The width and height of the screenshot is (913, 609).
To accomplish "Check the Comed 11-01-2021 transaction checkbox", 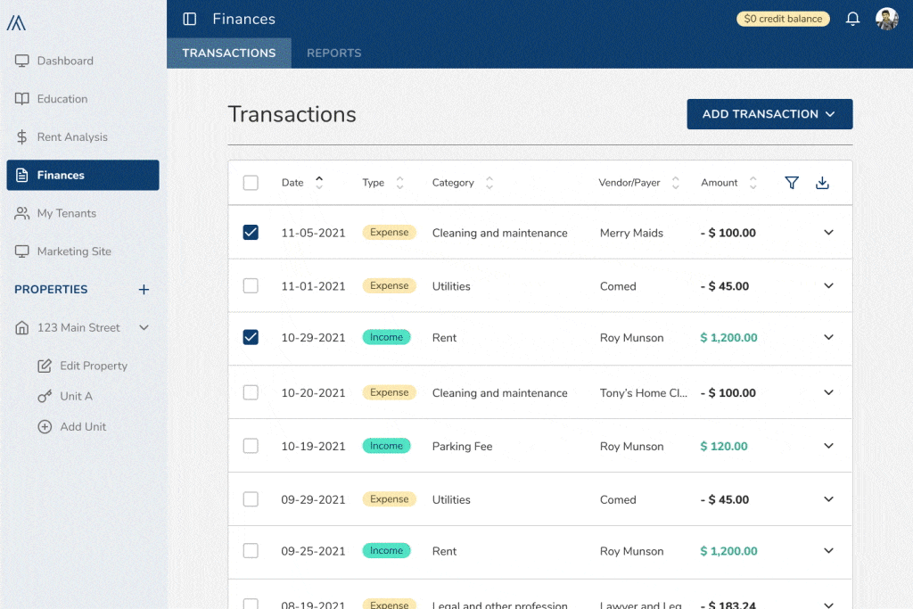I will 251,286.
